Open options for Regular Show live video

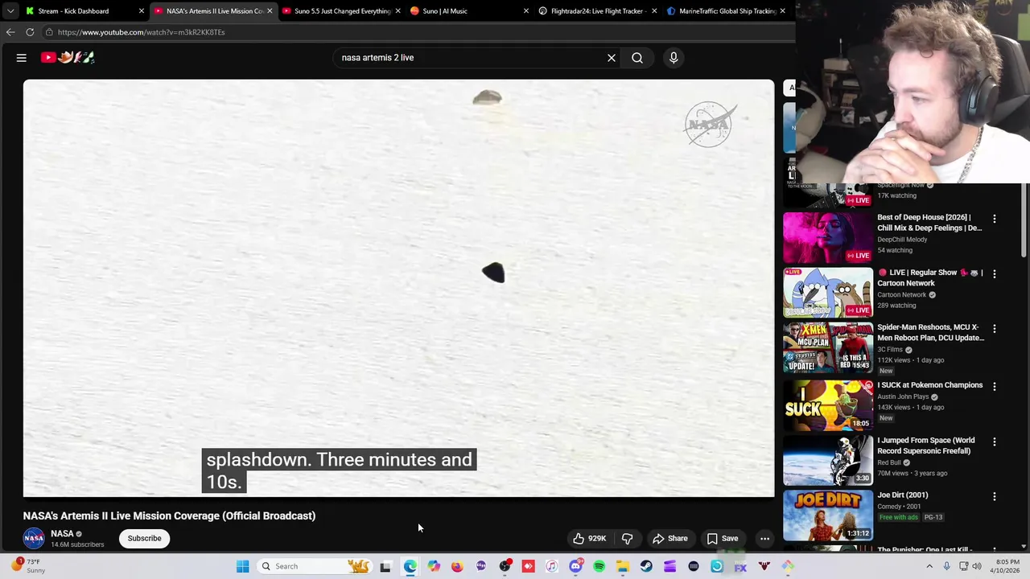point(995,274)
